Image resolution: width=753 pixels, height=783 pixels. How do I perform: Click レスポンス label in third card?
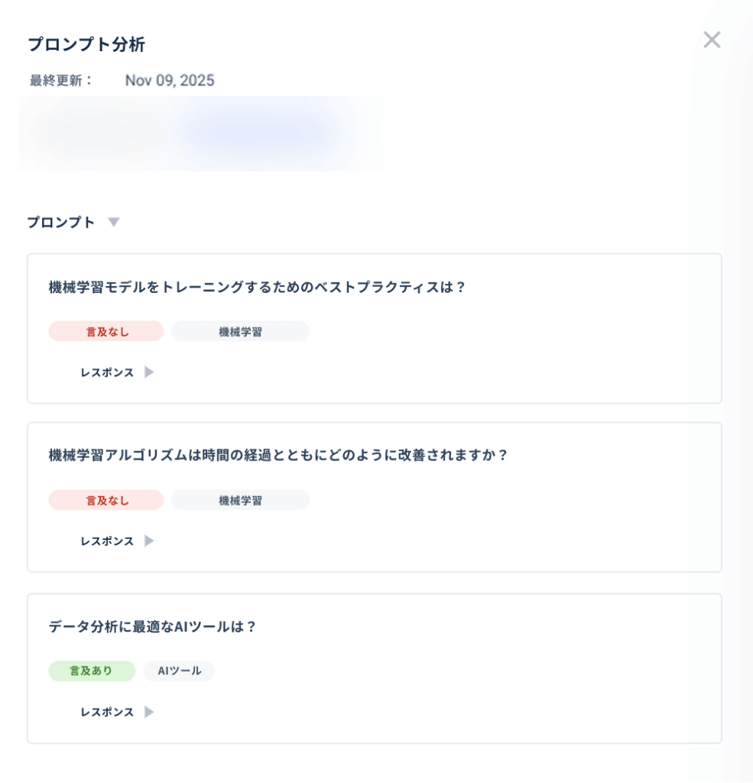[107, 712]
